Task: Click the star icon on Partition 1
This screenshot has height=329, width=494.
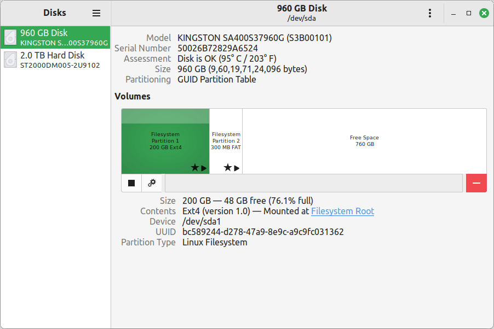Action: 194,168
